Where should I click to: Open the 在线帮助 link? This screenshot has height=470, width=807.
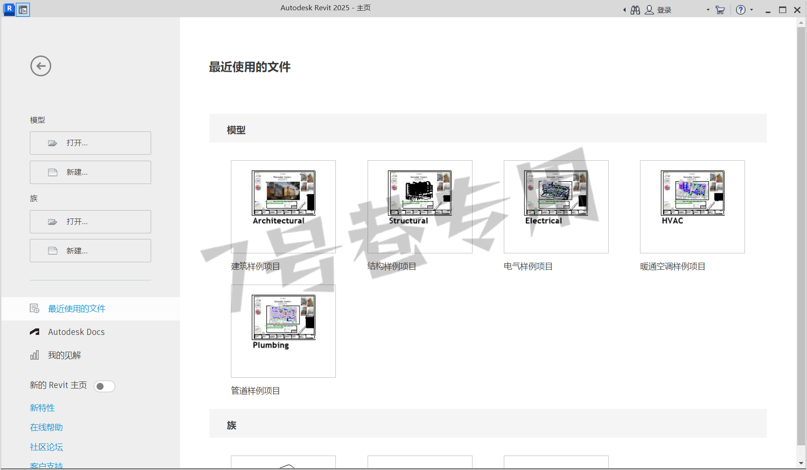[x=46, y=428]
